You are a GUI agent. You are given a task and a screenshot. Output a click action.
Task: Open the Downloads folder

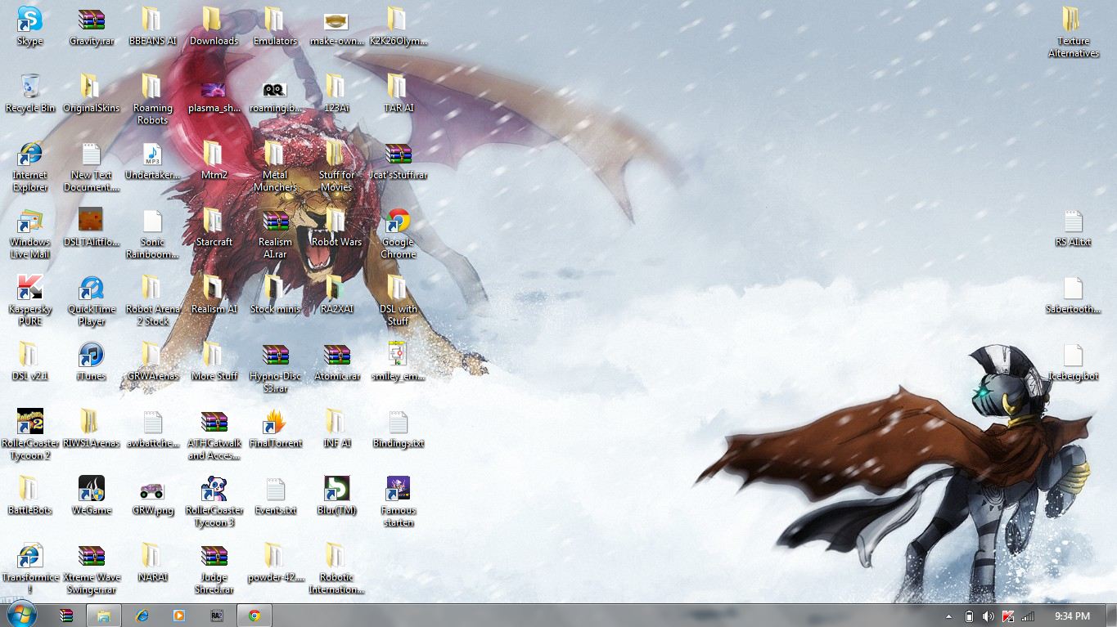coord(214,26)
